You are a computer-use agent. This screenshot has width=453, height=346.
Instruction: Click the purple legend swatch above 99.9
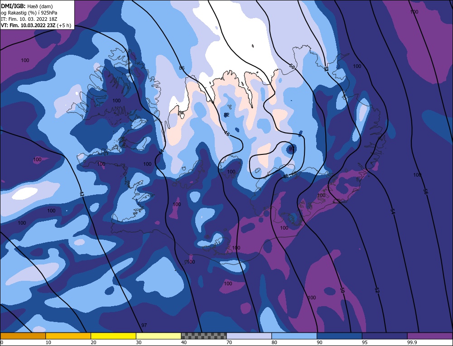point(430,336)
